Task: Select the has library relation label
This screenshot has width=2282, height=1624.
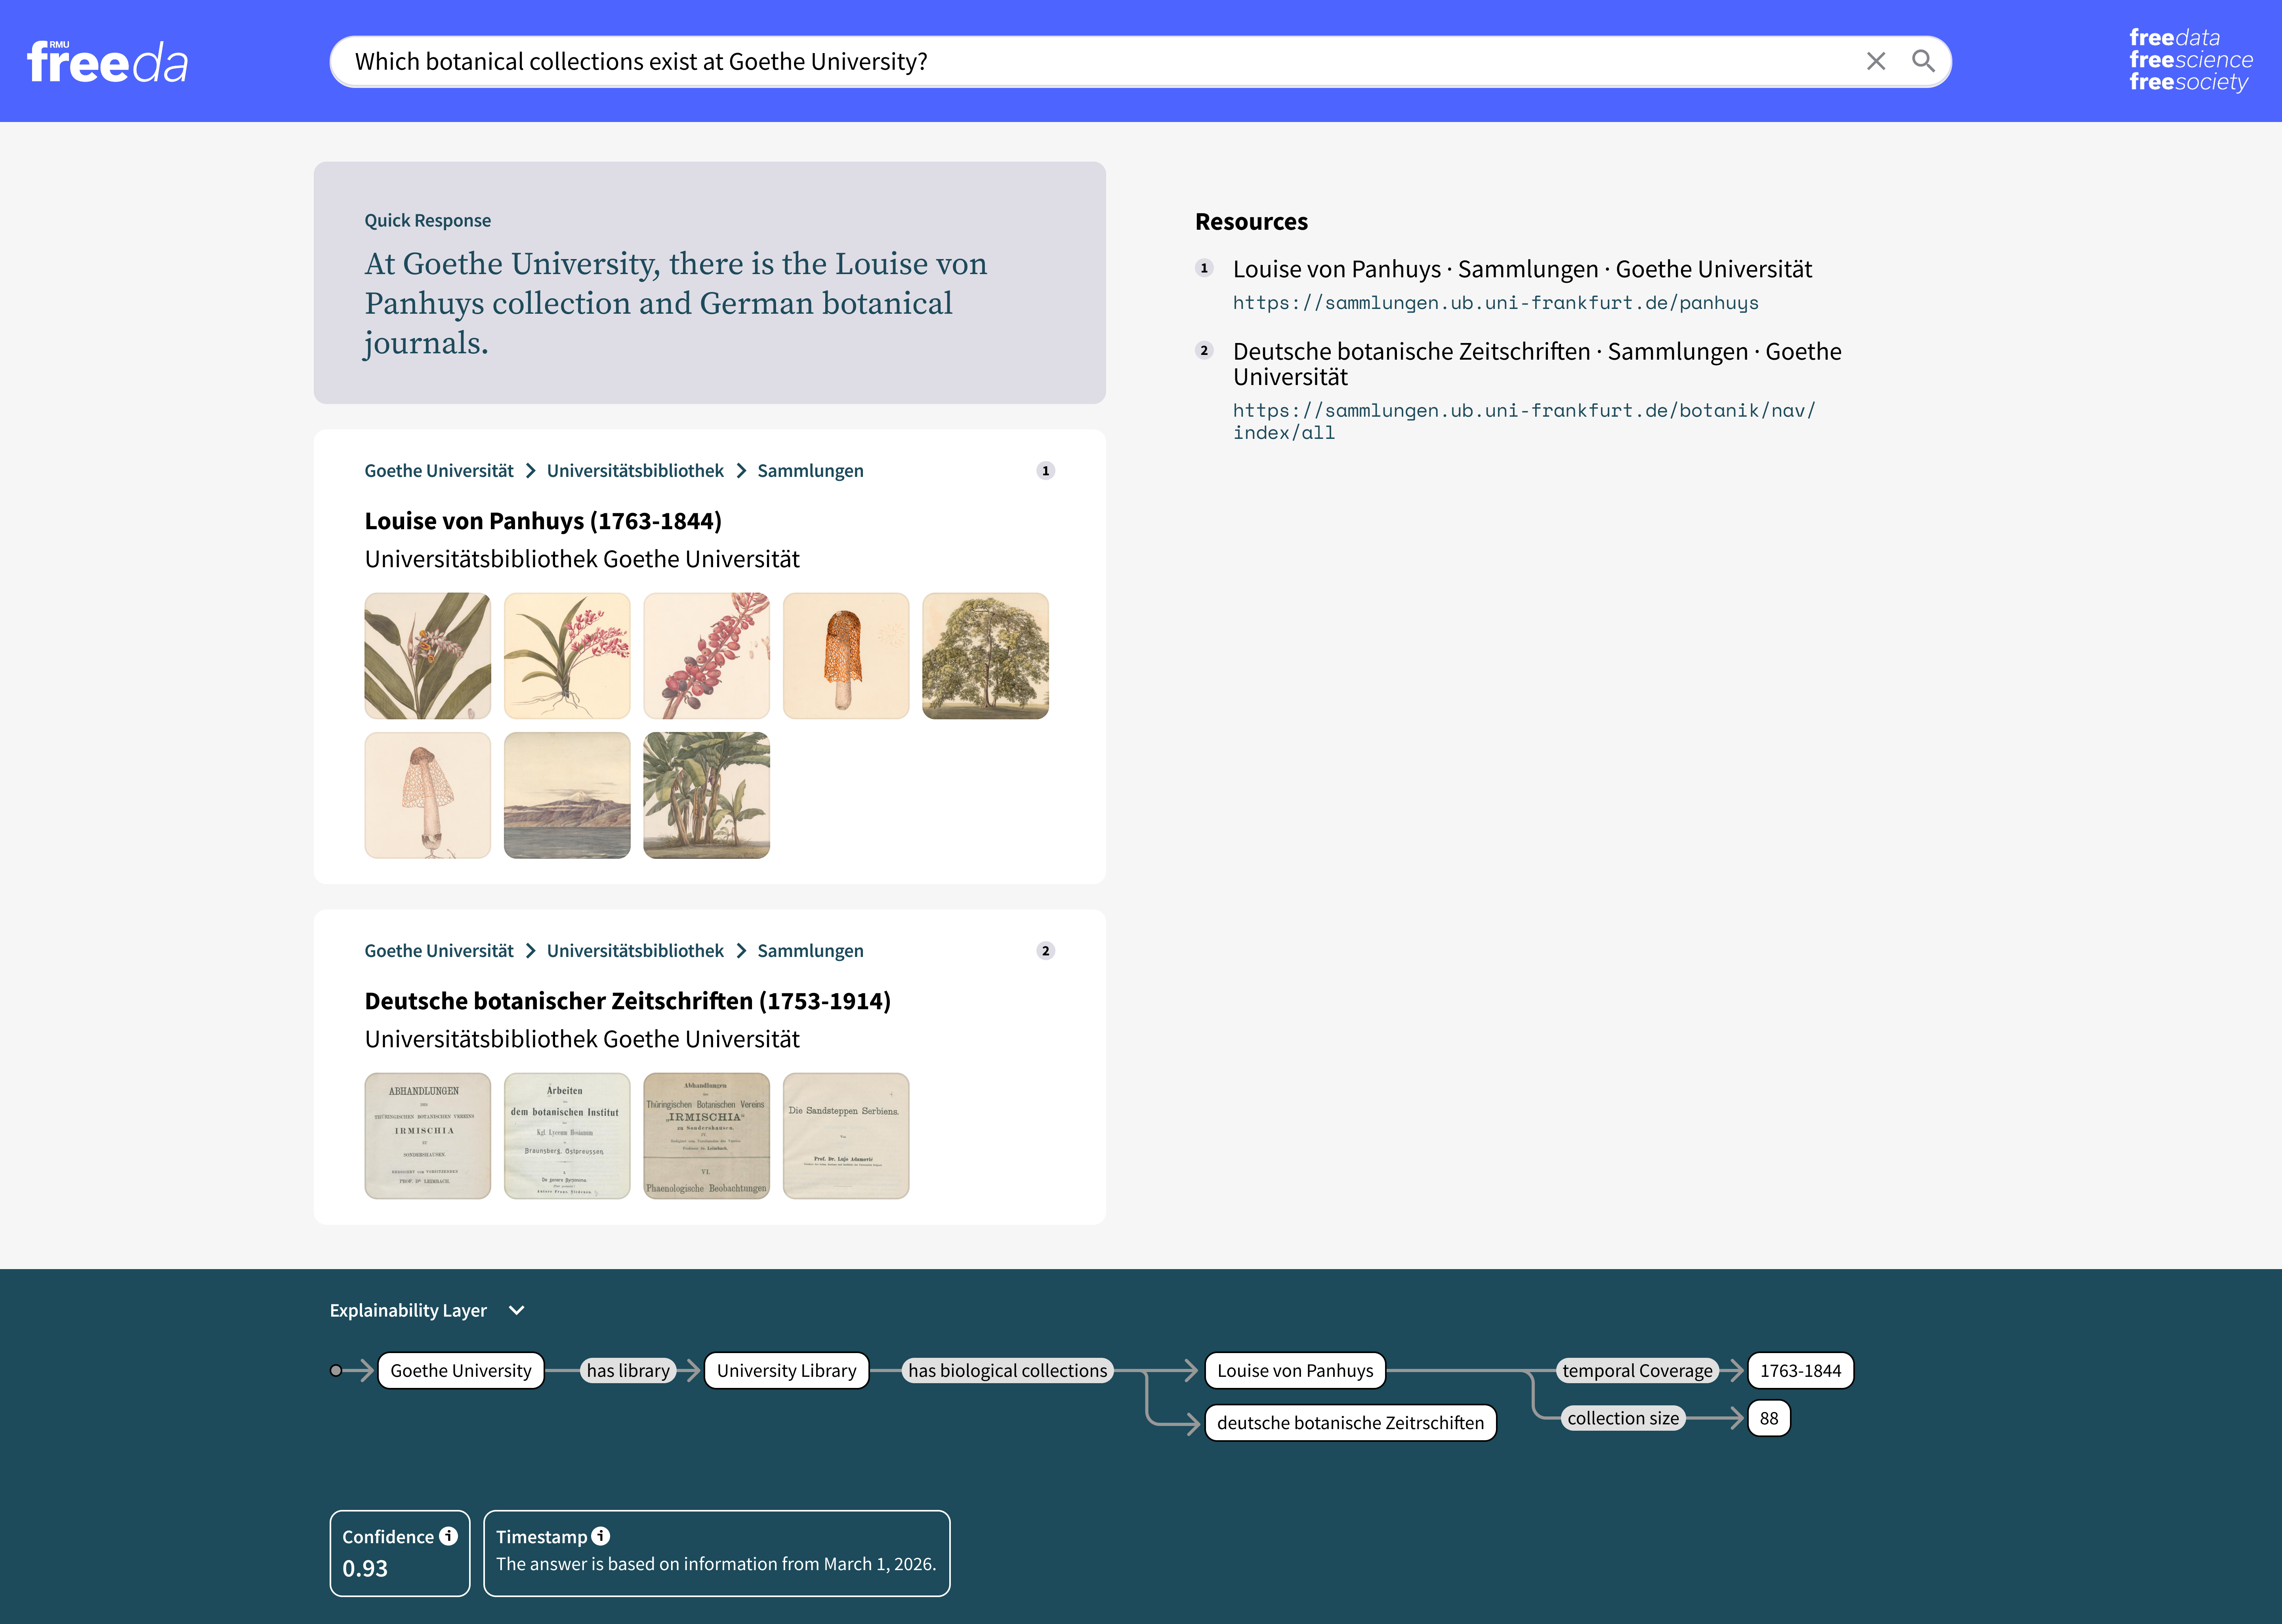Action: click(x=628, y=1371)
